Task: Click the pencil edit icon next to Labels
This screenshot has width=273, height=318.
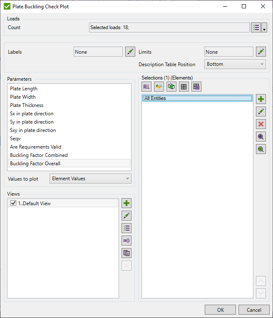Action: pyautogui.click(x=130, y=52)
